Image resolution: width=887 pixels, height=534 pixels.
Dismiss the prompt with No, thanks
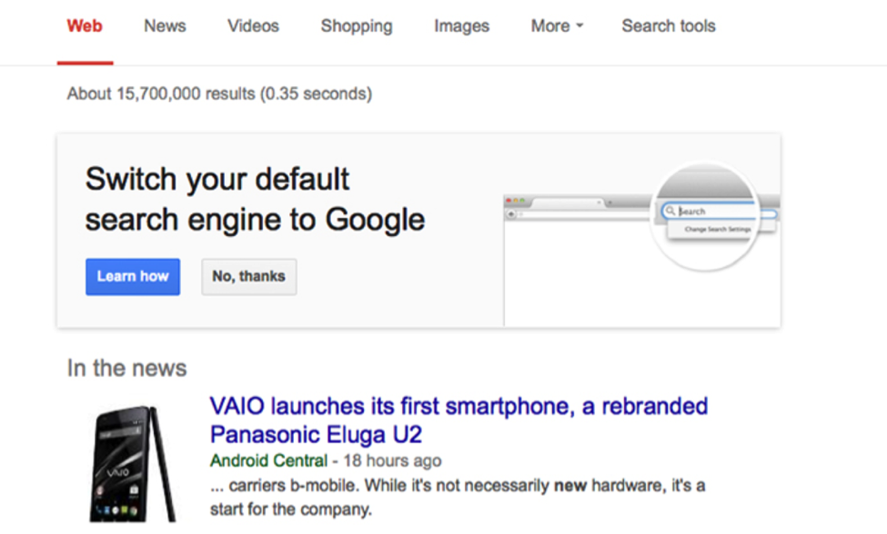pos(248,277)
